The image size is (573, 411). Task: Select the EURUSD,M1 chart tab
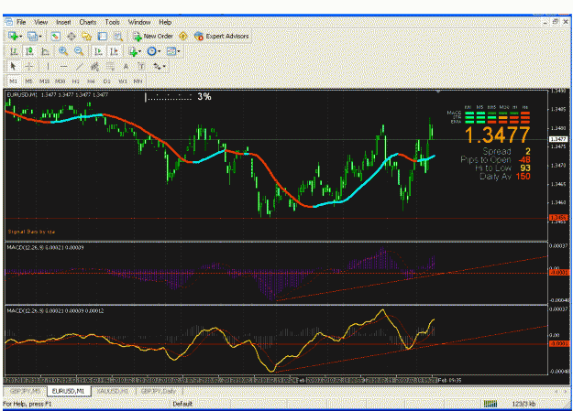pos(69,391)
